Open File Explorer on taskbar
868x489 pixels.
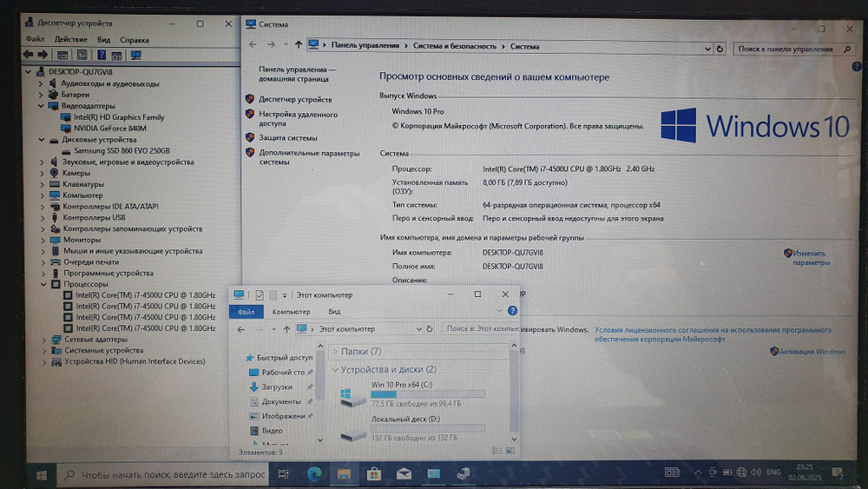(x=344, y=474)
